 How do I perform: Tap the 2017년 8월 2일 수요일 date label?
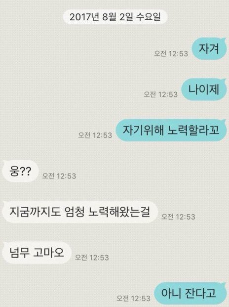[x=115, y=17]
